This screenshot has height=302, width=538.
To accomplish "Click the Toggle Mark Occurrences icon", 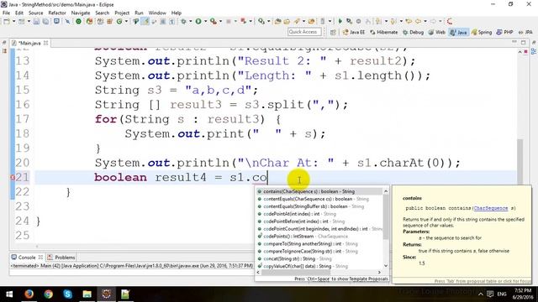I will [x=145, y=21].
